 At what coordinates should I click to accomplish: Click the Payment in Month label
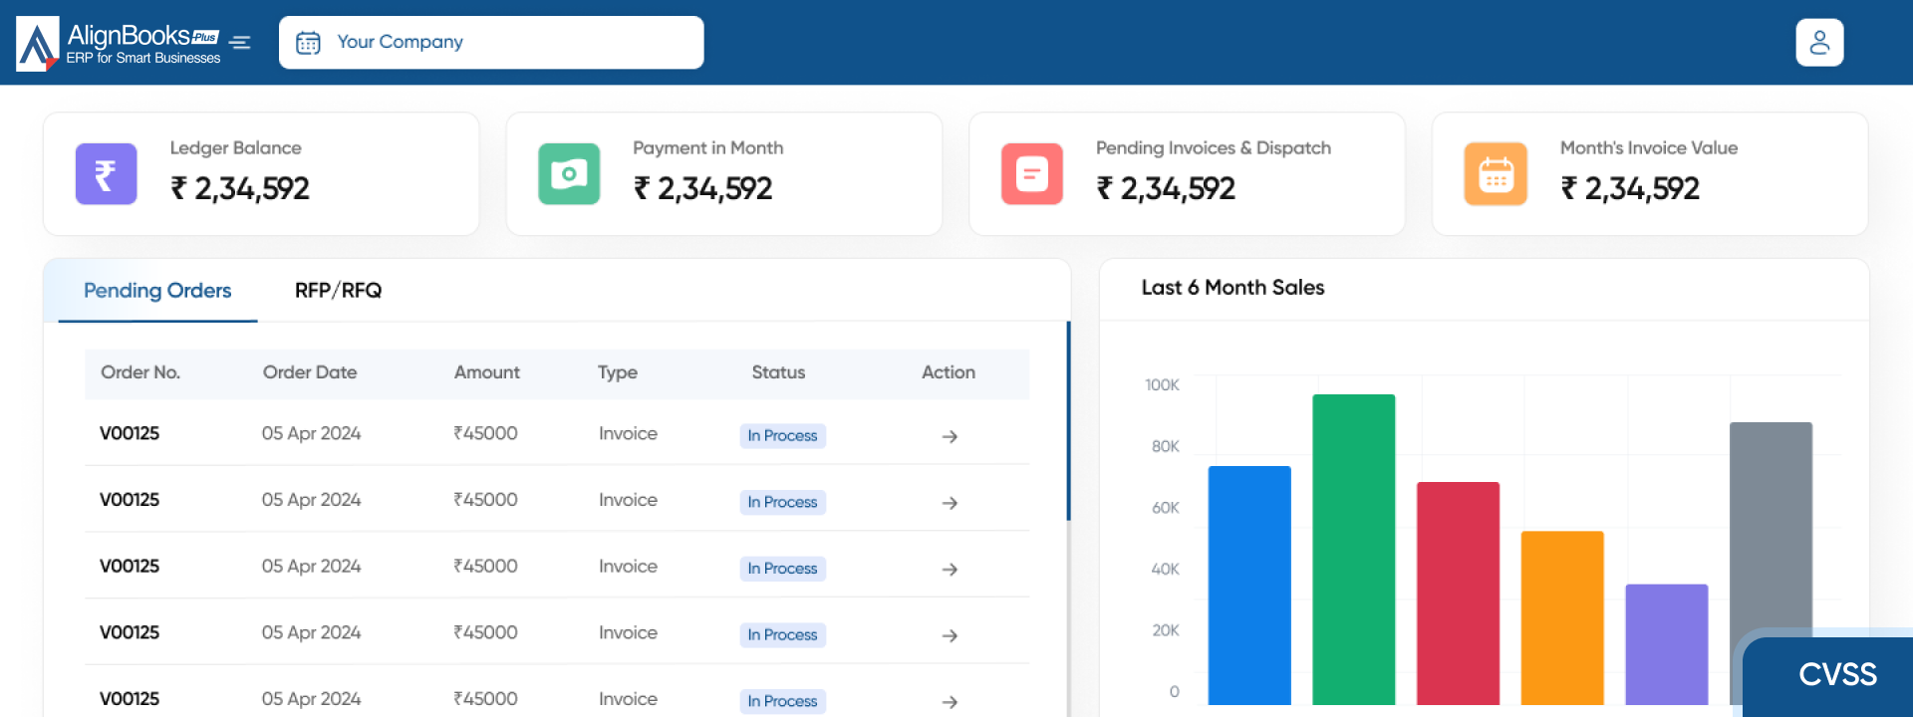[708, 148]
